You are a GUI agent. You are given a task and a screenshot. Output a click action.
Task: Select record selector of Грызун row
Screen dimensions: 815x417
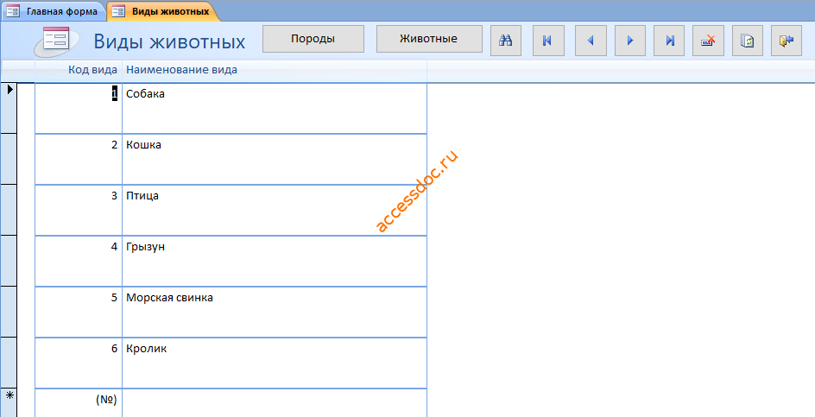9,261
